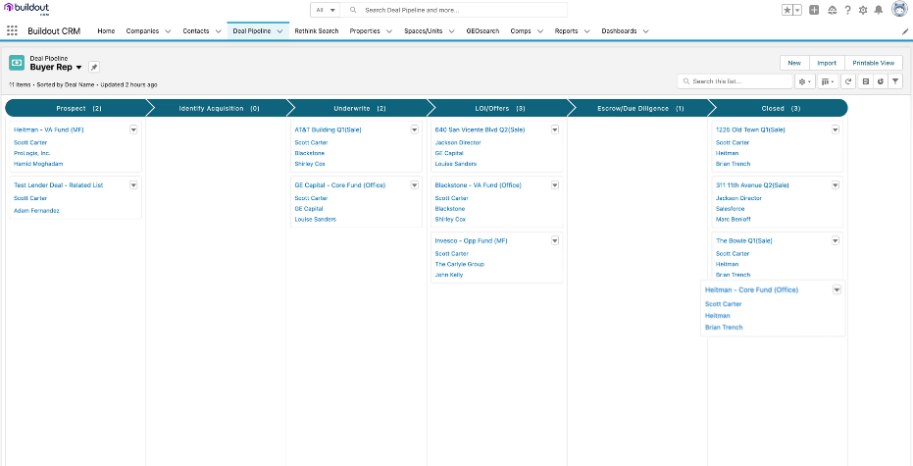The image size is (913, 466).
Task: Expand the Deal Pipeline tab chevron menu
Action: pos(279,31)
